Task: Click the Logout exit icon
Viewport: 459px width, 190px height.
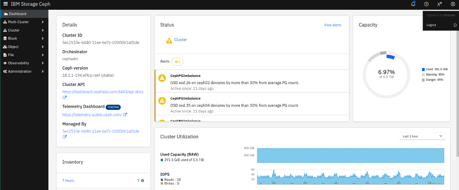Action: pos(455,25)
